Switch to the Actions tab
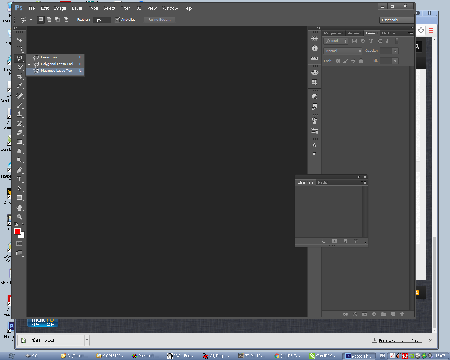Viewport: 450px width, 360px height. tap(354, 33)
